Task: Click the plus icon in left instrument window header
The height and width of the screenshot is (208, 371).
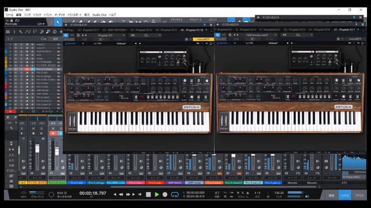Action: click(x=66, y=25)
